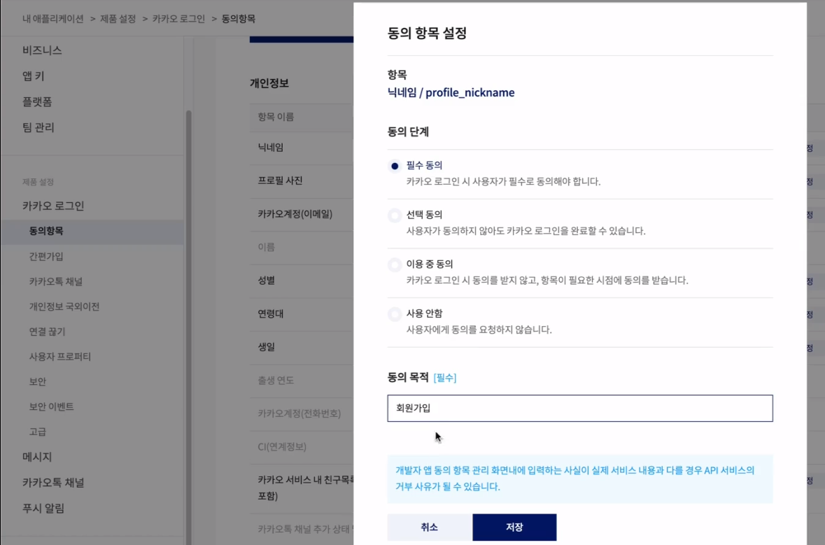The image size is (825, 545).
Task: Open 보안 sidebar item
Action: (x=37, y=381)
